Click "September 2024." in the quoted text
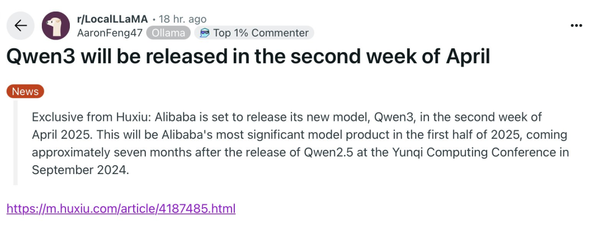594x240 pixels. point(80,170)
